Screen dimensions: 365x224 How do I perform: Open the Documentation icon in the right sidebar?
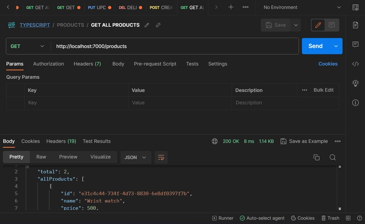coord(355,25)
